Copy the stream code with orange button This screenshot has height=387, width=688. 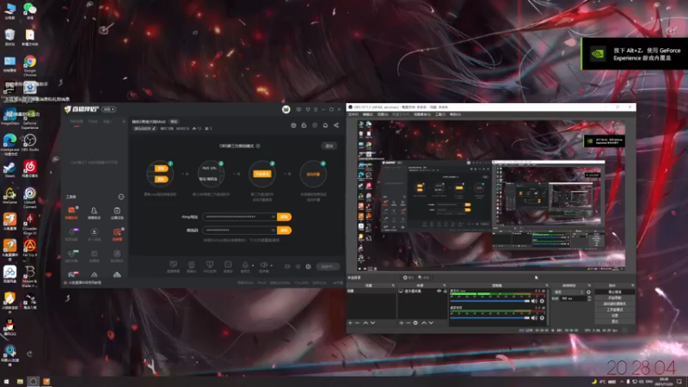point(285,230)
